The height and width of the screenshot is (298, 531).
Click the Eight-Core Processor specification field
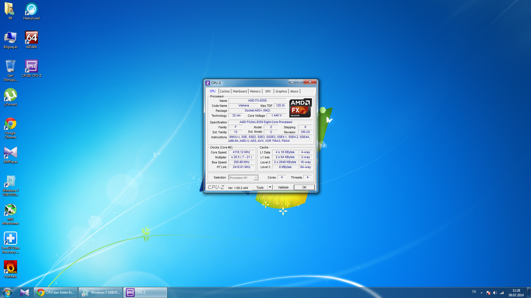[x=270, y=122]
